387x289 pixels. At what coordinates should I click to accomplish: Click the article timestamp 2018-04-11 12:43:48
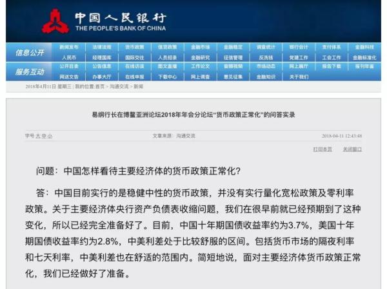click(x=342, y=136)
